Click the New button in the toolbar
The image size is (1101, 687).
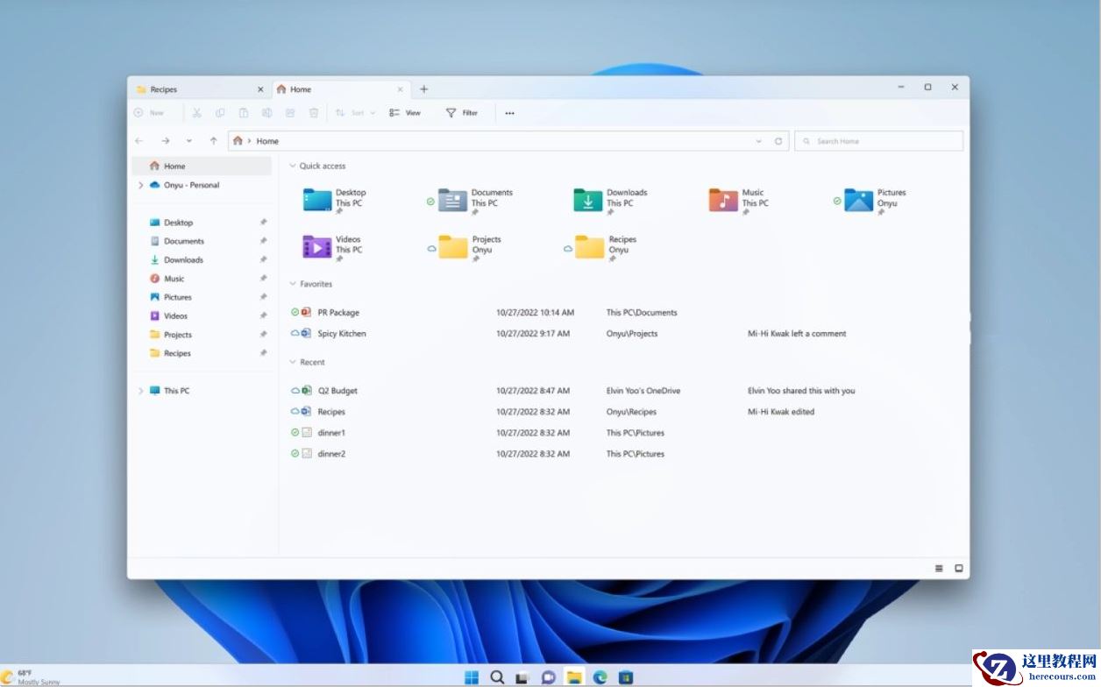(x=153, y=112)
